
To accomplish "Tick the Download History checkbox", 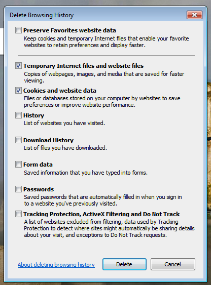I will click(18, 140).
